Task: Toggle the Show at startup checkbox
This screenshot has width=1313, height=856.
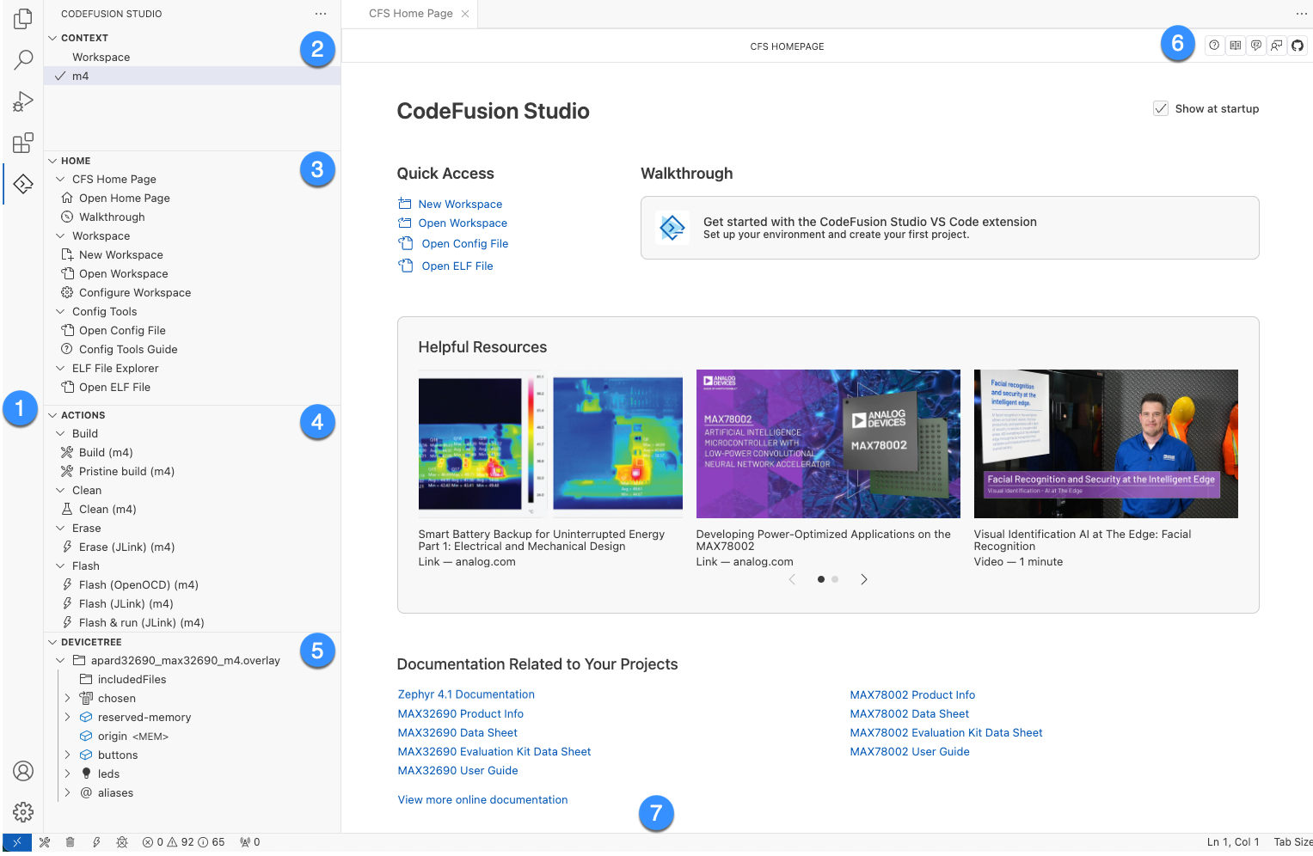Action: (x=1161, y=108)
